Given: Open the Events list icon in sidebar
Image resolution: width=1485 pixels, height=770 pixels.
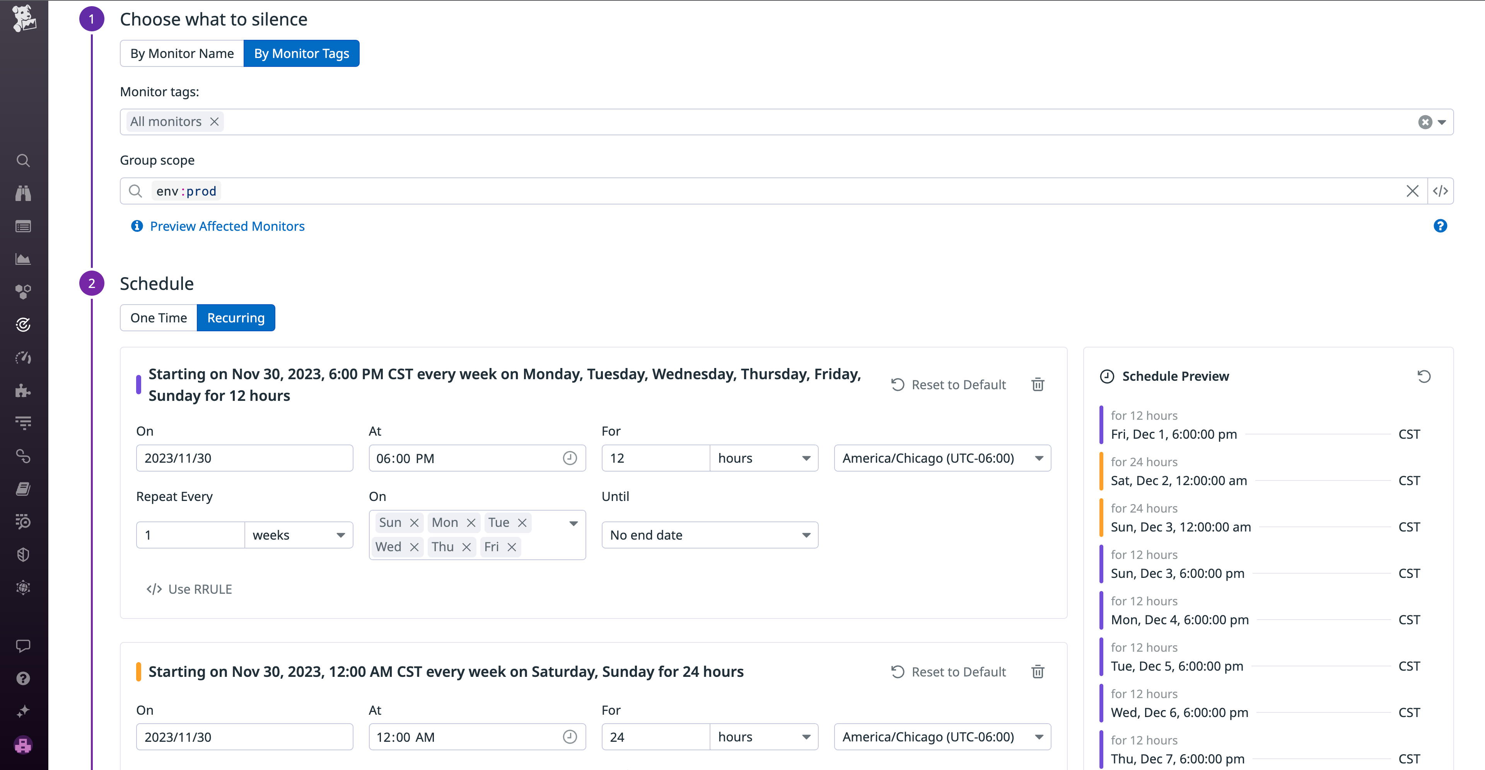Looking at the screenshot, I should tap(23, 227).
